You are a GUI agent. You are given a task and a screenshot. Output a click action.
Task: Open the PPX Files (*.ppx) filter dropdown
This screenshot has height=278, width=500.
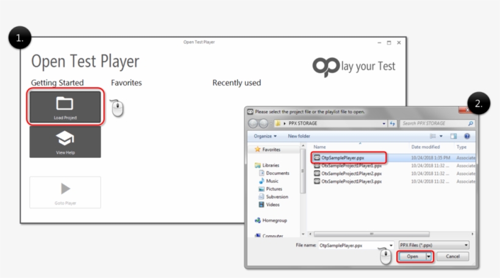[x=434, y=245]
